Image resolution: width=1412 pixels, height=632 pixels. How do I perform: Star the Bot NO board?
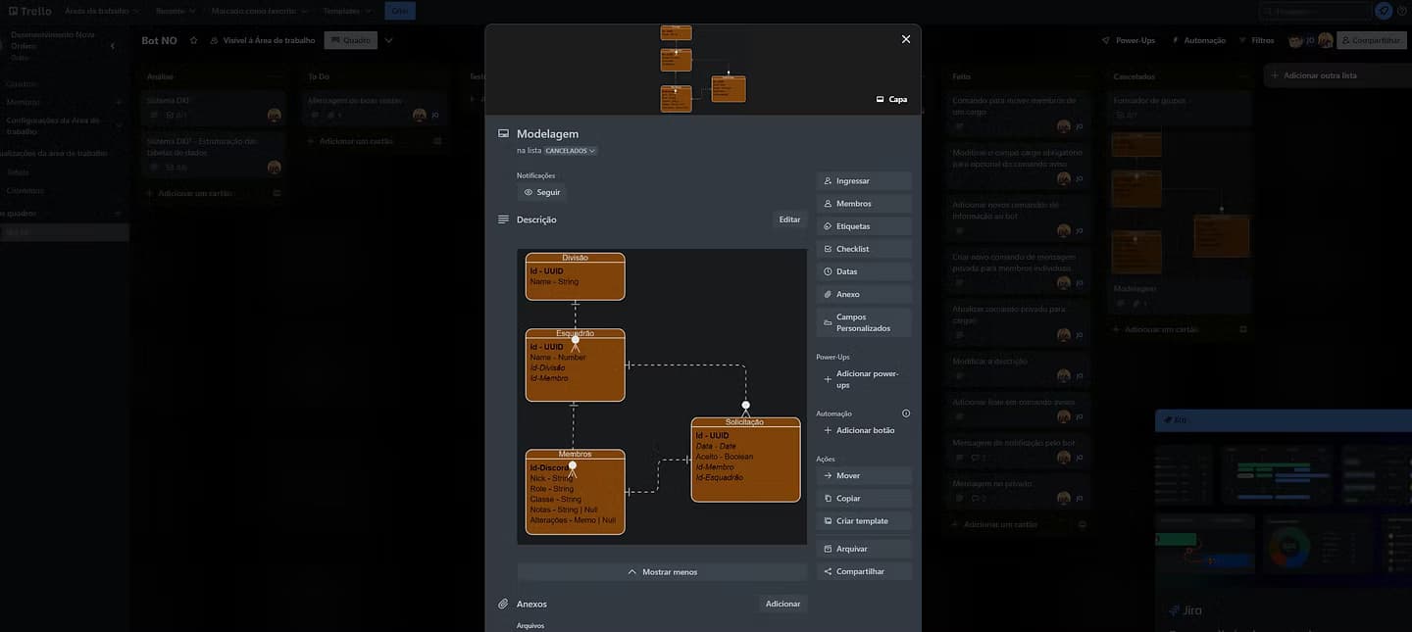point(193,40)
